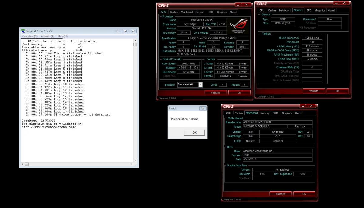This screenshot has width=364, height=208.
Task: Click the Code Name value 'Ivy Bridge'
Action: (190, 24)
